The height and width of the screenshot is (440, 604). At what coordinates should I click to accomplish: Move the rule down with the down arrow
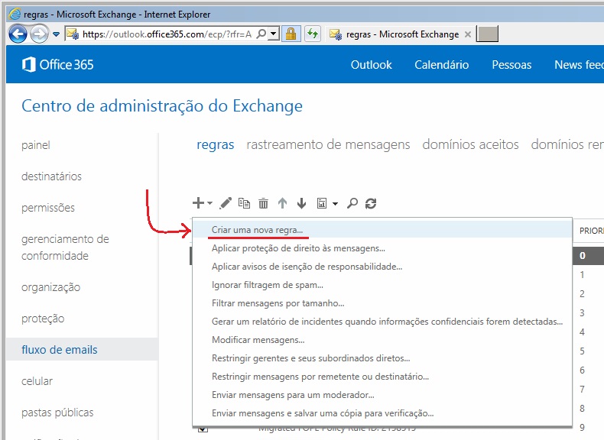[301, 203]
